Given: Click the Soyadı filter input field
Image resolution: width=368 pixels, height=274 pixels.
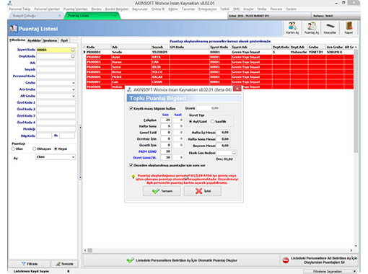Looking at the screenshot, I should tap(56, 69).
